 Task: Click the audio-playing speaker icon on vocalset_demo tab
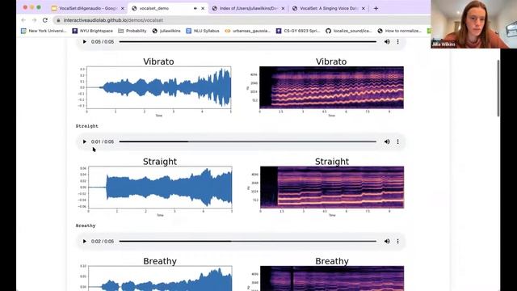(195, 8)
